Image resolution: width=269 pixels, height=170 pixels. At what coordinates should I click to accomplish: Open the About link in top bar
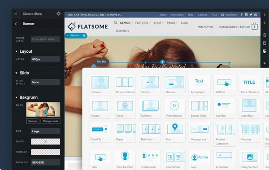pos(163,15)
